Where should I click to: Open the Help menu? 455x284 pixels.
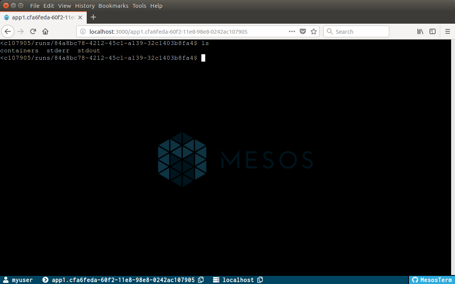156,6
